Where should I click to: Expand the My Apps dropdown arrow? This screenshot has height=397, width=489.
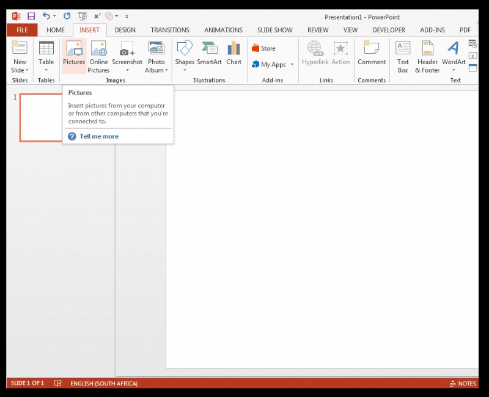pos(292,65)
